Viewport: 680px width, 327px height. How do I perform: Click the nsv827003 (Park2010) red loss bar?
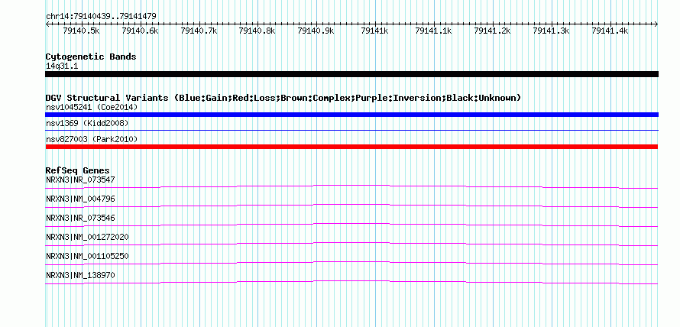351,147
